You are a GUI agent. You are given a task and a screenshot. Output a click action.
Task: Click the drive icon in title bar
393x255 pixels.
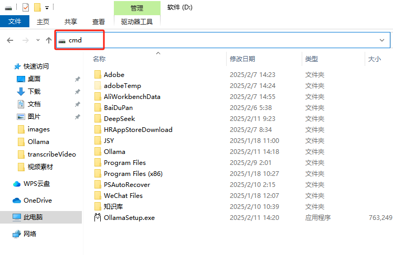point(8,8)
